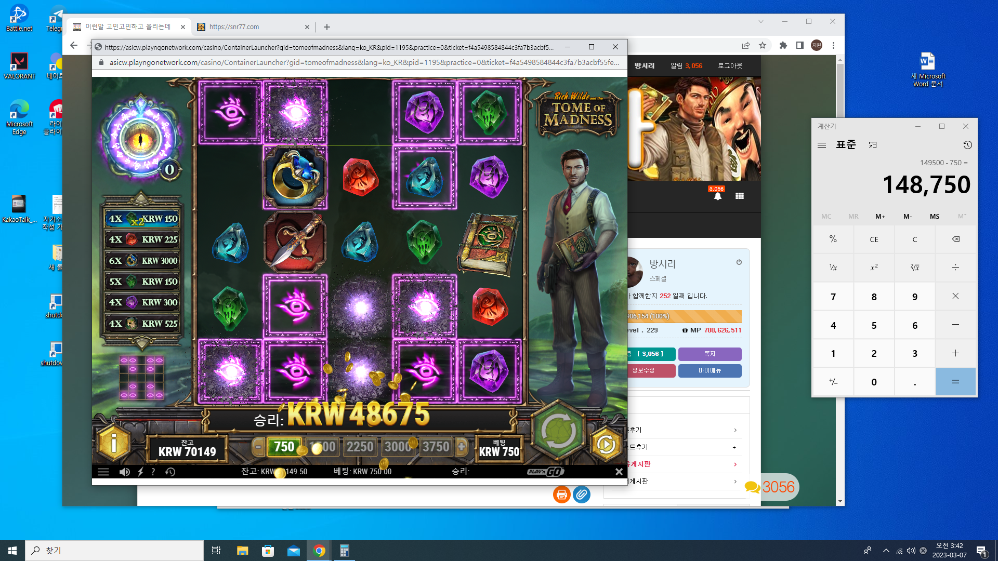Click the Calculator divide key

click(955, 268)
